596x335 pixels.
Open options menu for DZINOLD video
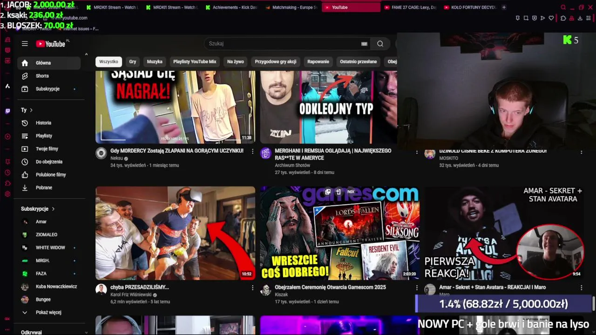(x=581, y=152)
